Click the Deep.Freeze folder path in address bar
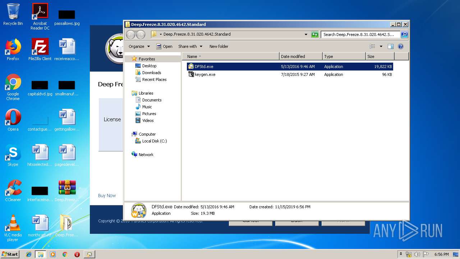Viewport: 460px width, 259px height. click(x=197, y=35)
